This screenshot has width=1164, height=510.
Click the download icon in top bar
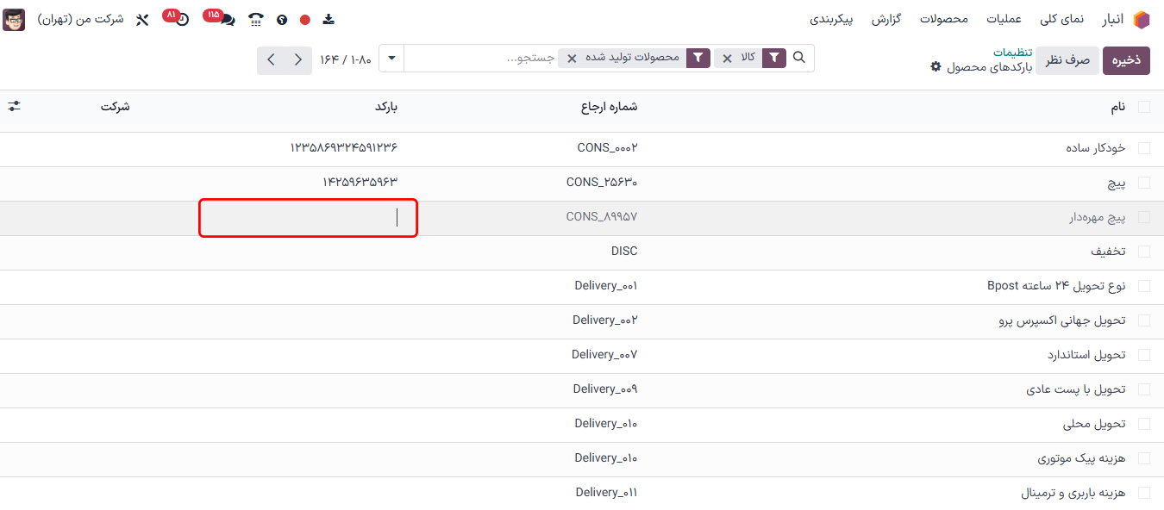pyautogui.click(x=329, y=19)
